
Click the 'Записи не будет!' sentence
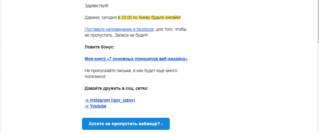pos(131,35)
